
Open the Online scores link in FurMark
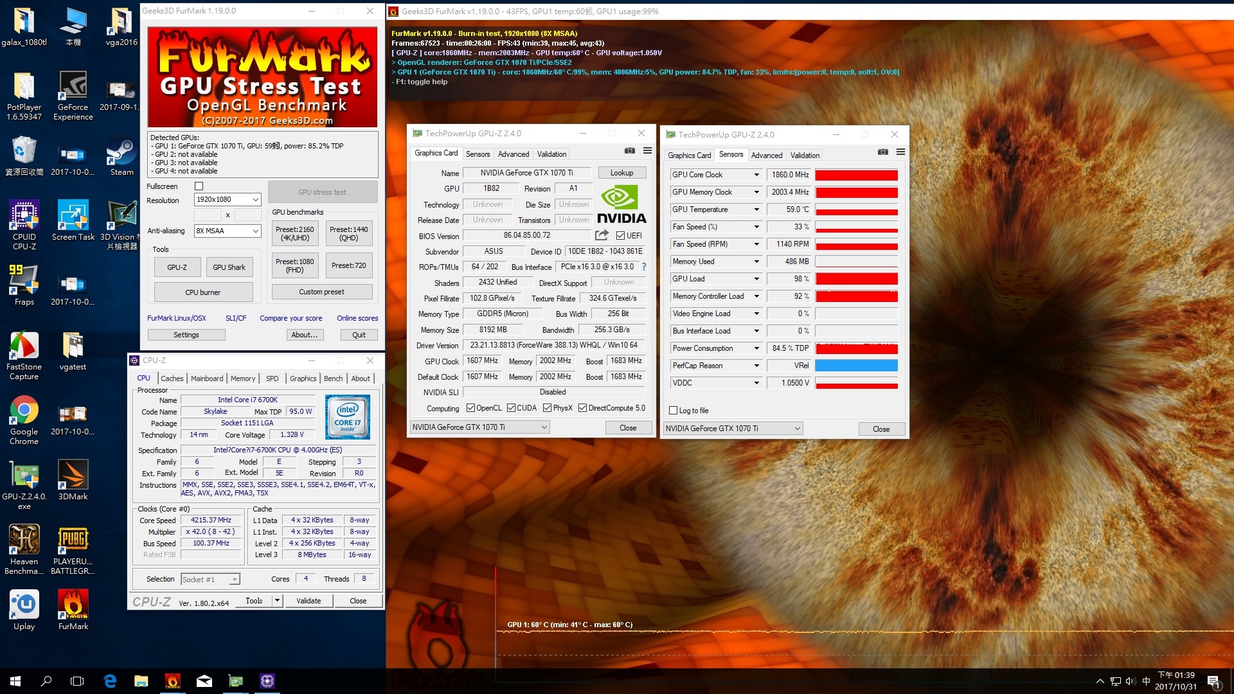coord(357,318)
